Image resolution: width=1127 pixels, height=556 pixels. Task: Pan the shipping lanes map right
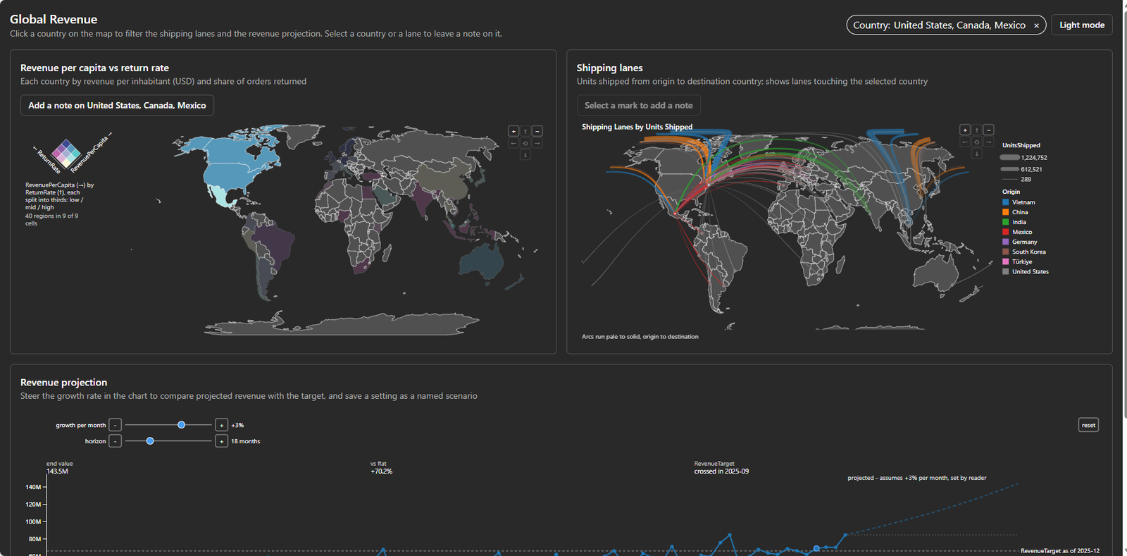[989, 142]
